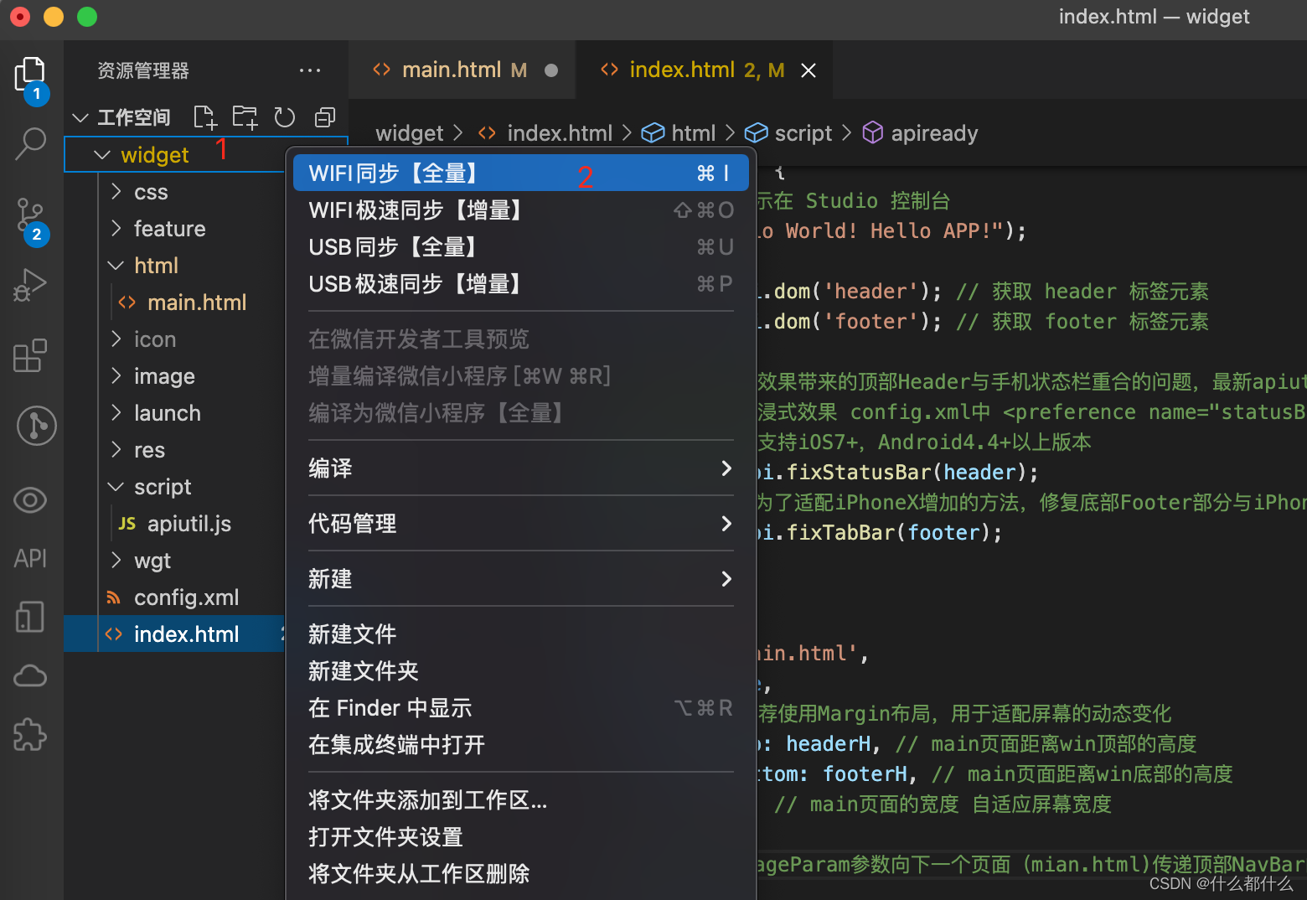Collapse all folders in explorer
Viewport: 1307px width, 900px height.
(325, 117)
